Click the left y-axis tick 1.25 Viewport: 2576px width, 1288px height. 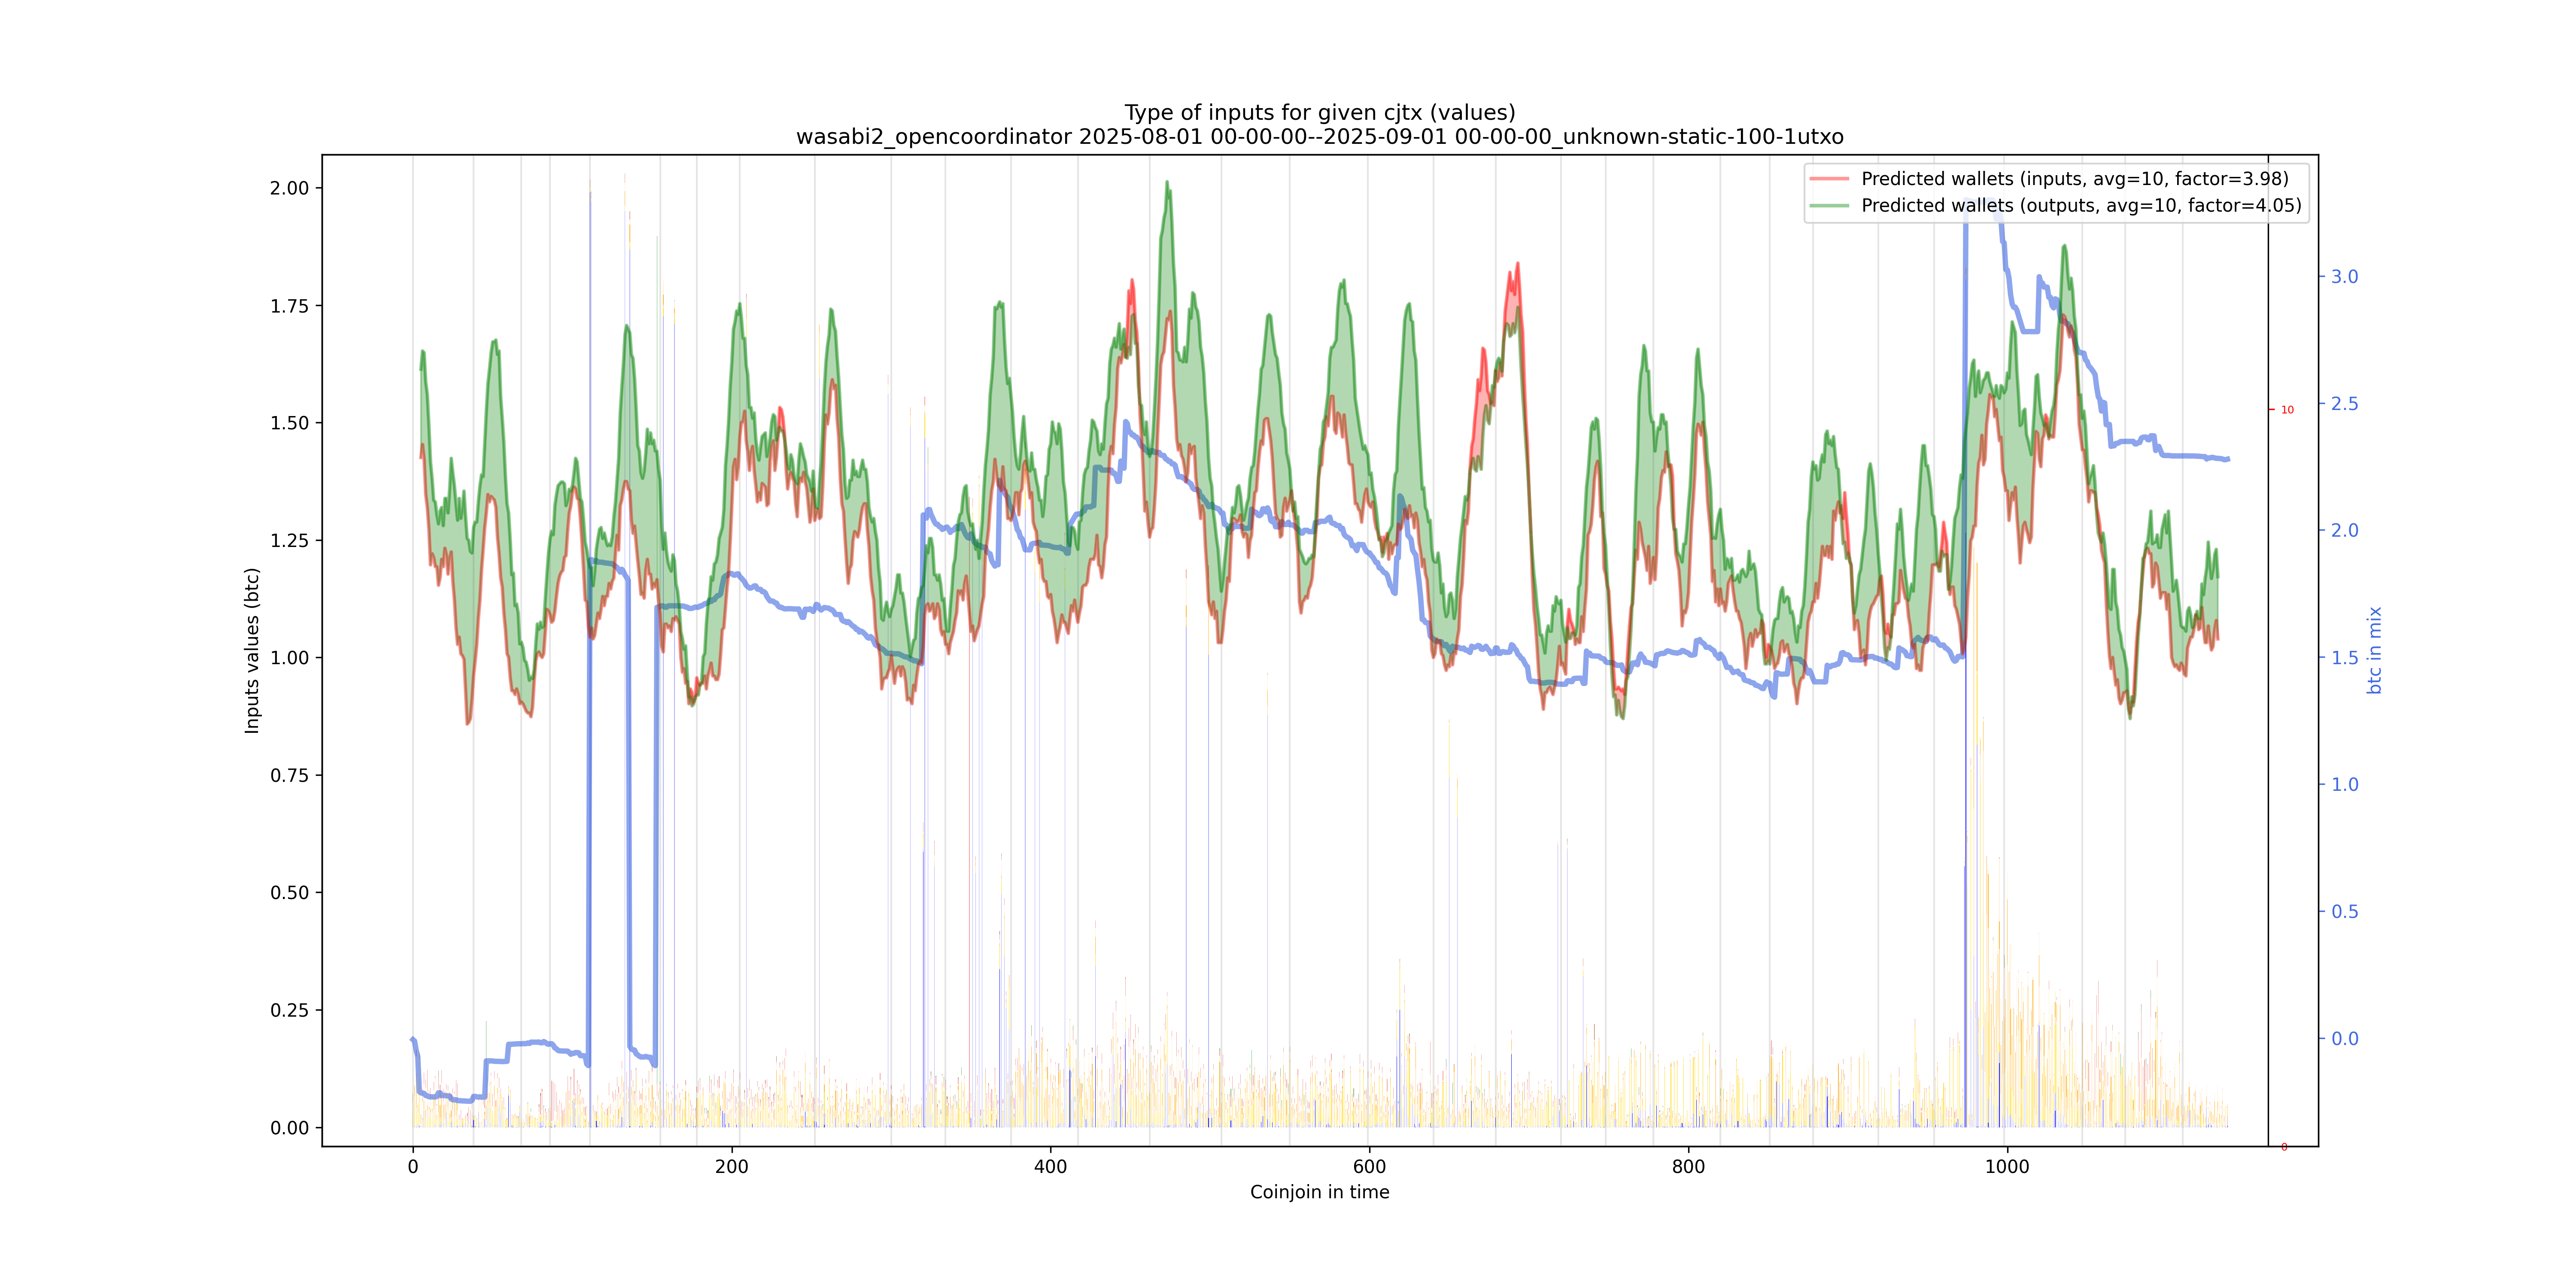pos(289,541)
